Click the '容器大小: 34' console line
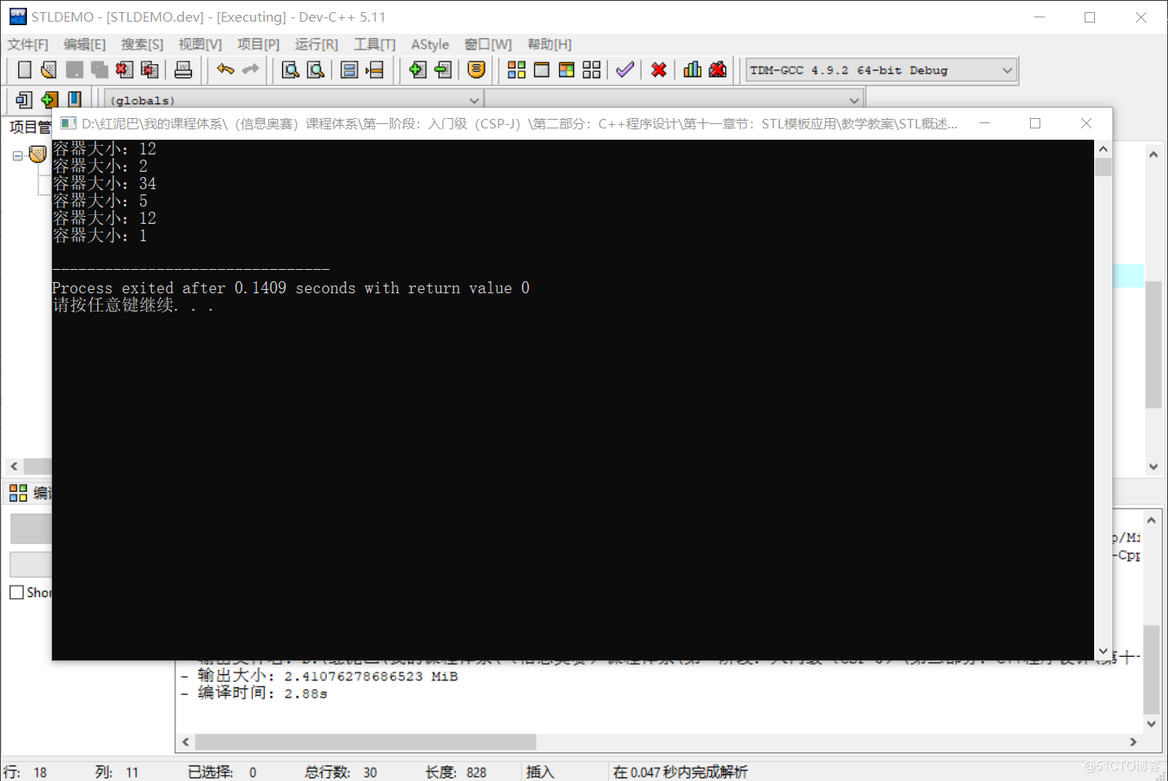Screen dimensions: 1168x781 pos(104,184)
